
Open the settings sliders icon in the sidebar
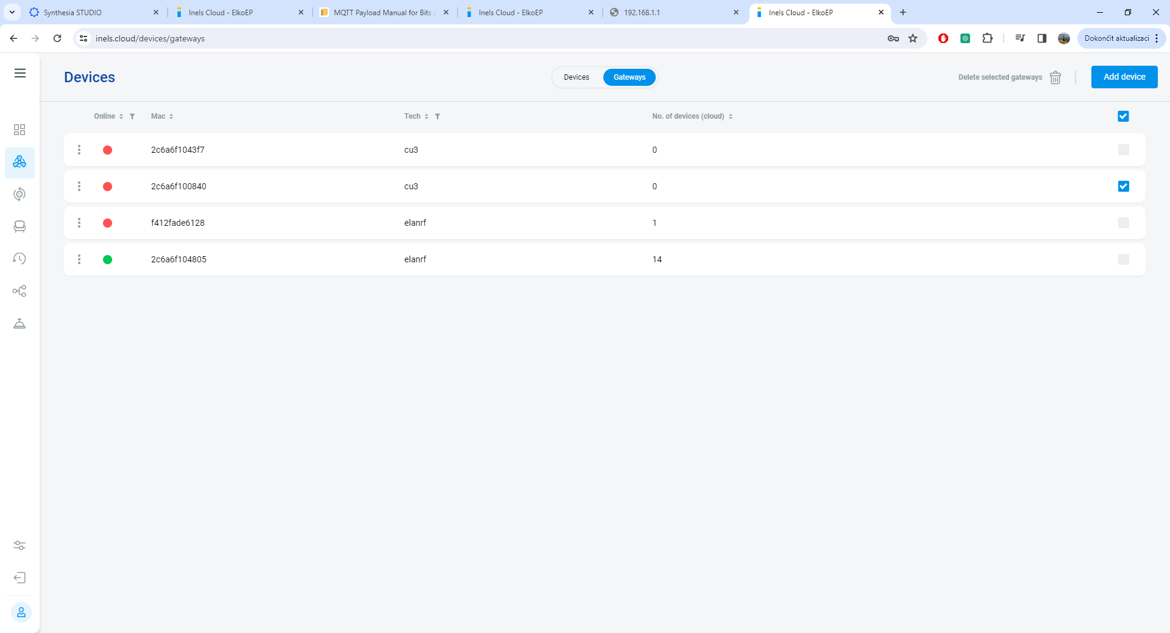point(19,545)
